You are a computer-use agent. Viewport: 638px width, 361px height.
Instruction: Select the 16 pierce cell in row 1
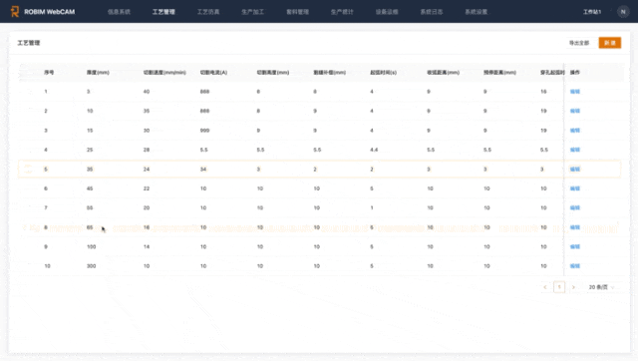pos(543,92)
